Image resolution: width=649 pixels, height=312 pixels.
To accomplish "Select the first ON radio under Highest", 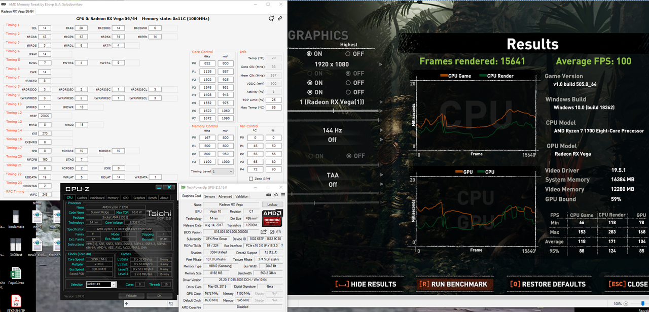I will coord(309,54).
